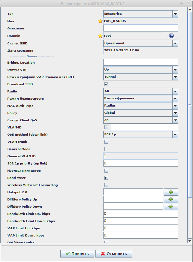Click the scroll down arrow of the form

click(x=190, y=241)
